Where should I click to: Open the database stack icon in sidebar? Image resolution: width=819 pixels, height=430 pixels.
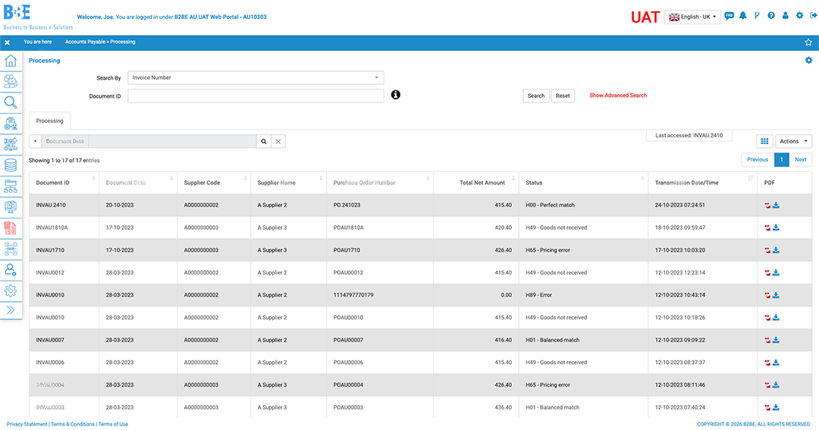tap(11, 165)
